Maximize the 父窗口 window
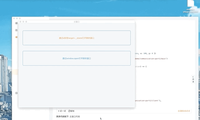The height and width of the screenshot is (120, 200). tap(26, 22)
